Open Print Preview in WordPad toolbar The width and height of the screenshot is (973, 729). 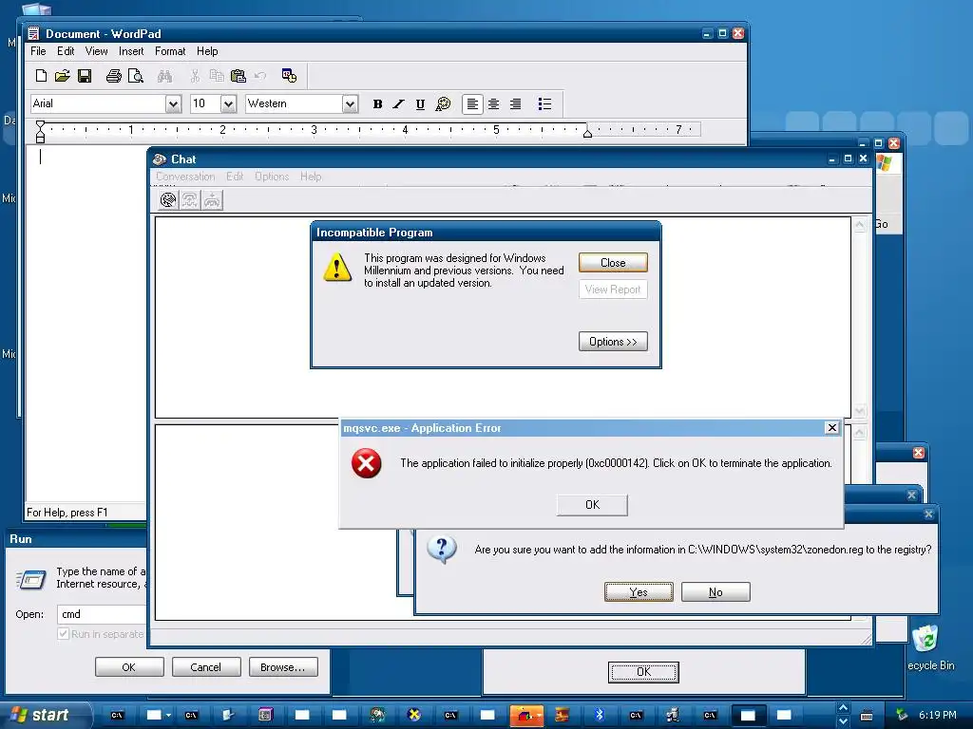(x=135, y=76)
